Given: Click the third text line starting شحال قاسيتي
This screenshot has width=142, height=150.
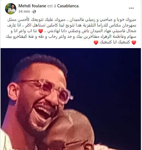Looking at the screenshot, I should 73,31.
